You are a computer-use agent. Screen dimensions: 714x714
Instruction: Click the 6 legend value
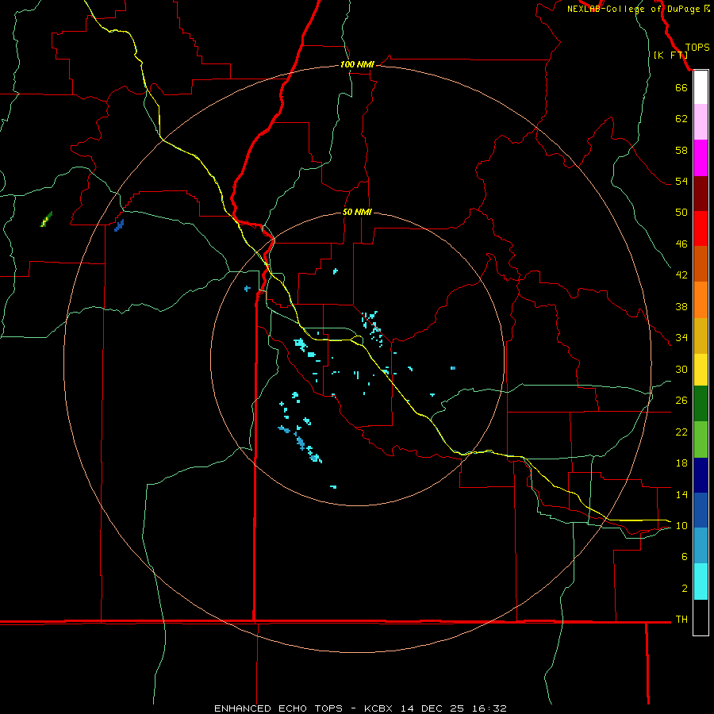[x=684, y=556]
